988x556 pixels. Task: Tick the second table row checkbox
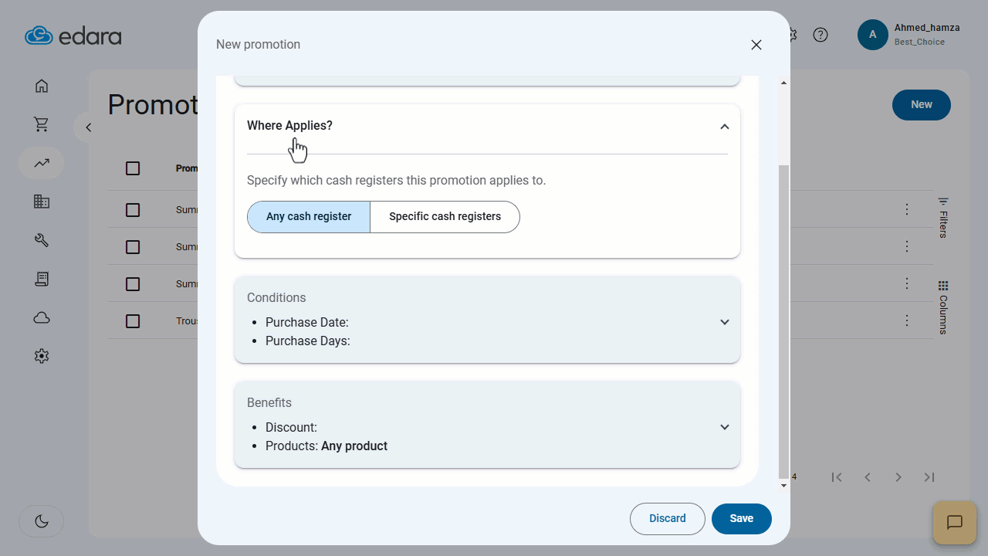[133, 247]
